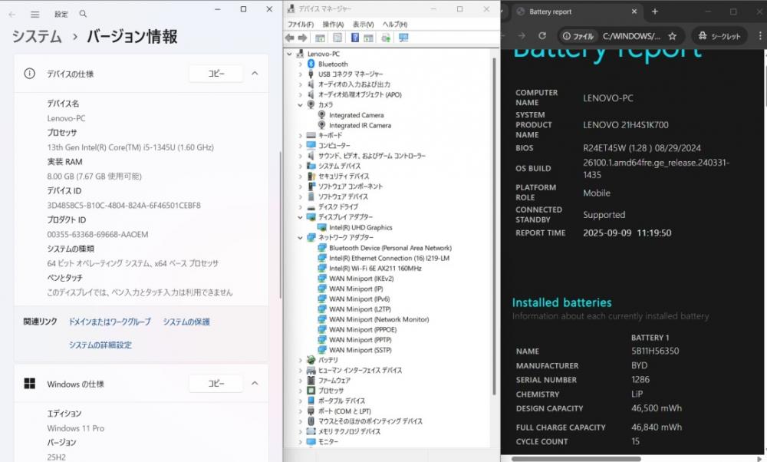Toggle the console tree button in Device Manager toolbar
This screenshot has height=462, width=767.
click(x=320, y=38)
